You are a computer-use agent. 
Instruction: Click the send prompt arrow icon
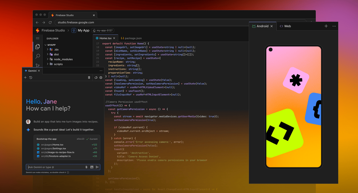tap(97, 167)
